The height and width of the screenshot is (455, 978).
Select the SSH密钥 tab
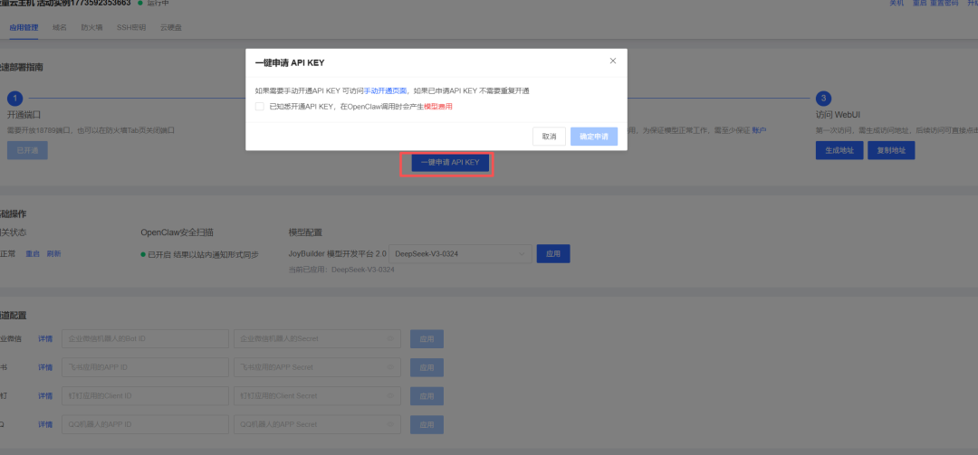[131, 27]
